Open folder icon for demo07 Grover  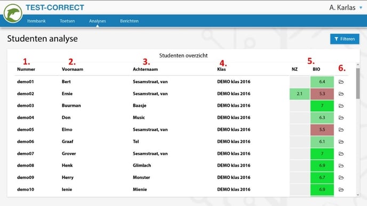point(341,154)
